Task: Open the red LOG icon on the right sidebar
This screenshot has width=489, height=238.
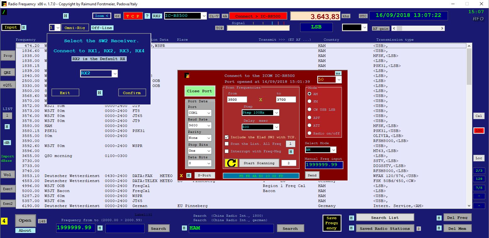Action: click(x=478, y=131)
